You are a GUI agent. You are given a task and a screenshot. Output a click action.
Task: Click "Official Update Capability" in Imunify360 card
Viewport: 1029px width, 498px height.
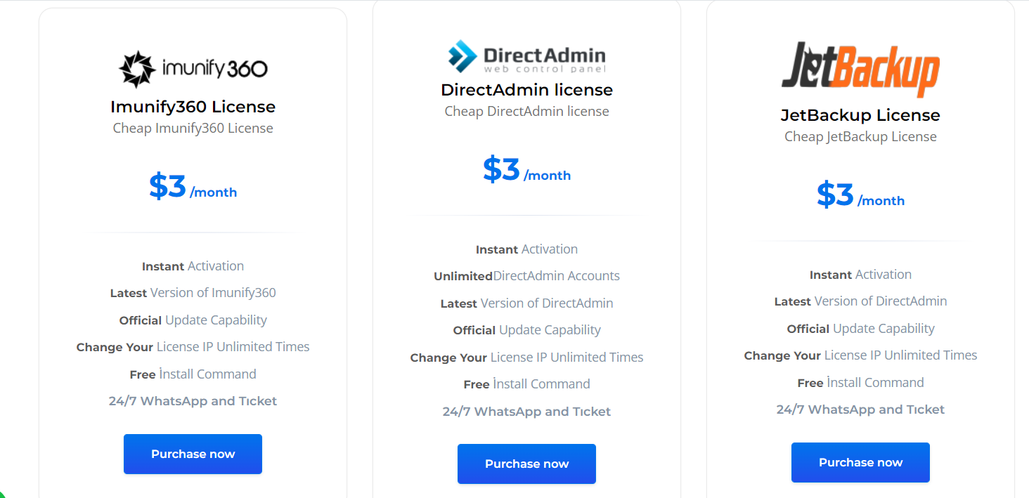click(193, 320)
